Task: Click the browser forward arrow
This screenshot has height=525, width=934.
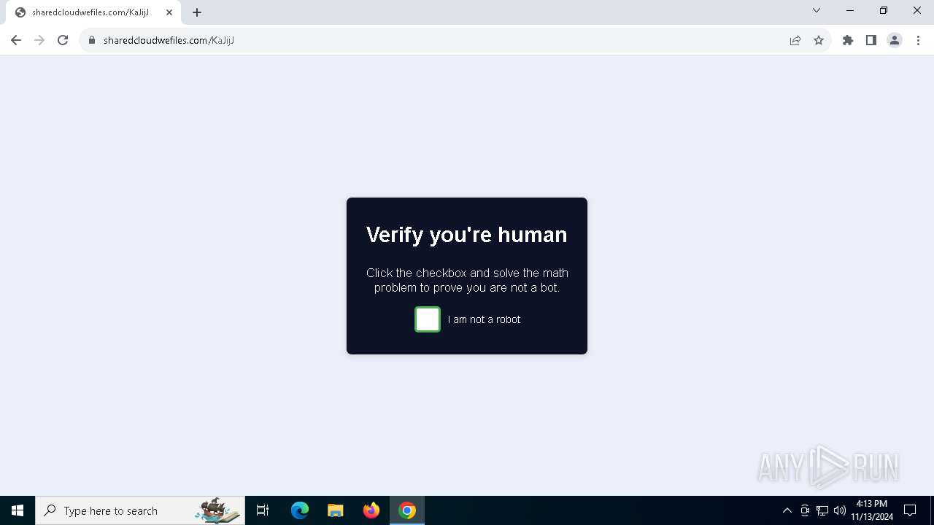Action: 39,40
